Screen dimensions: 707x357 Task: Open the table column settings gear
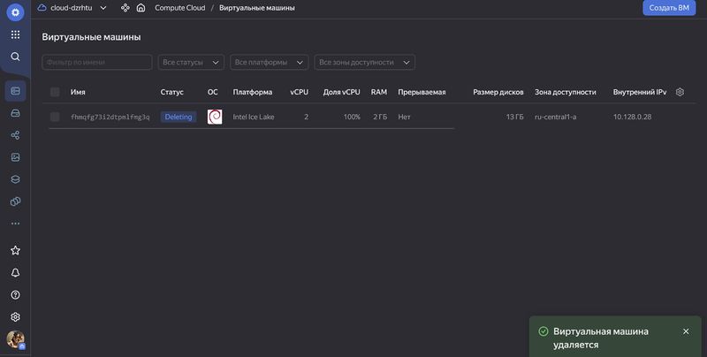pyautogui.click(x=680, y=92)
